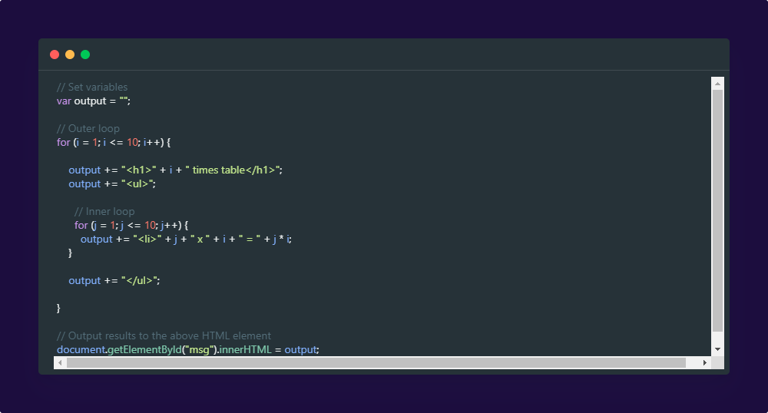The height and width of the screenshot is (413, 768).
Task: Click the yellow minimize dot
Action: (70, 55)
